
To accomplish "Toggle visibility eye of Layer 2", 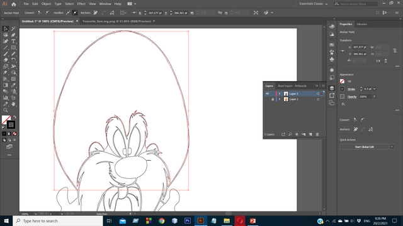I will pos(267,94).
